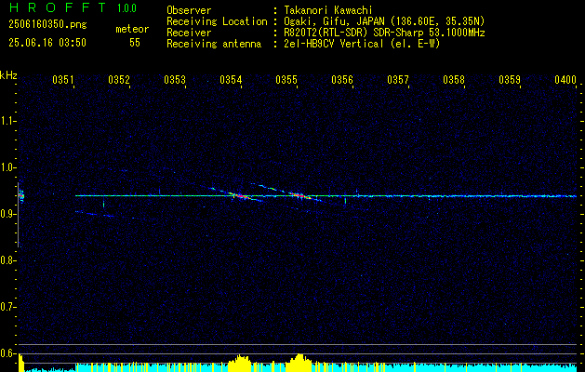Click the HROFFT 1.0.0 title text
The height and width of the screenshot is (372, 585).
[x=73, y=7]
